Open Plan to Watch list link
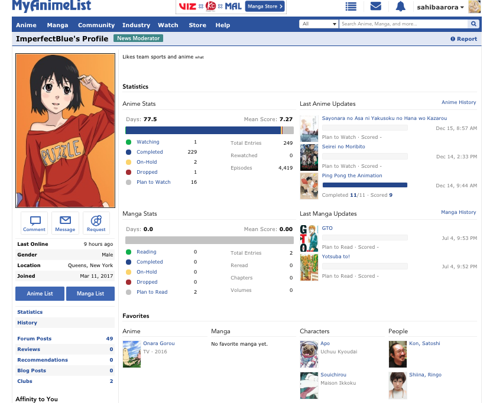This screenshot has width=493, height=403. pos(154,183)
